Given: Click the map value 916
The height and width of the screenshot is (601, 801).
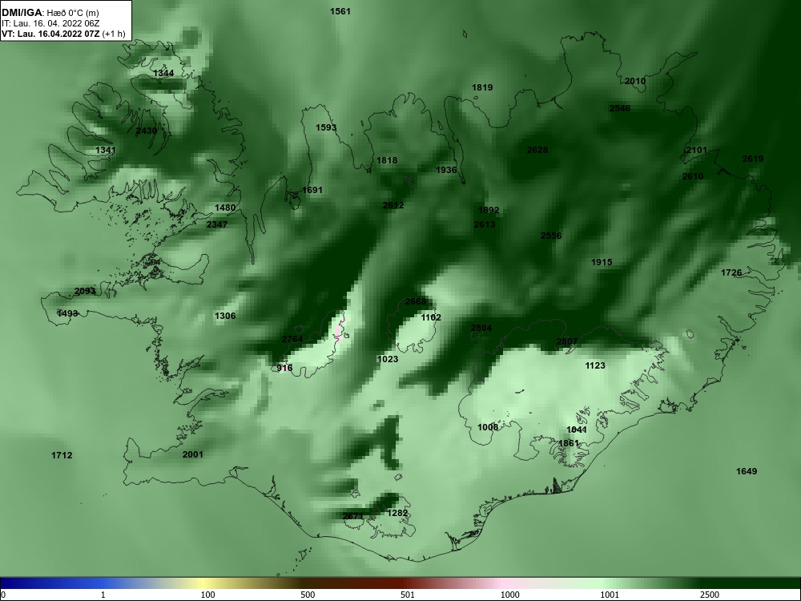Looking at the screenshot, I should [284, 368].
